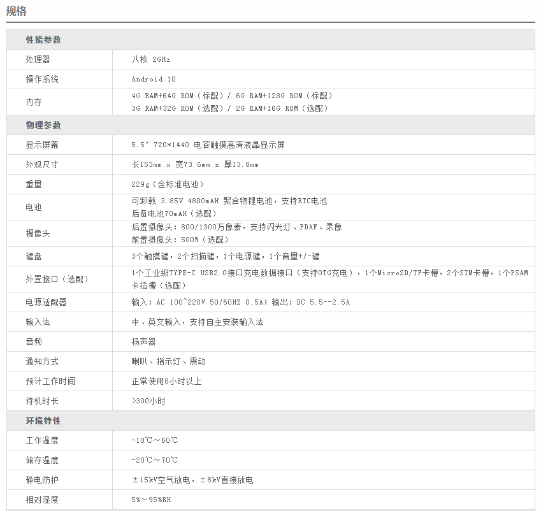Screen dimensions: 541x511
Task: Select the ±15kV空气放电 electrostatic value
Action: coord(193,480)
